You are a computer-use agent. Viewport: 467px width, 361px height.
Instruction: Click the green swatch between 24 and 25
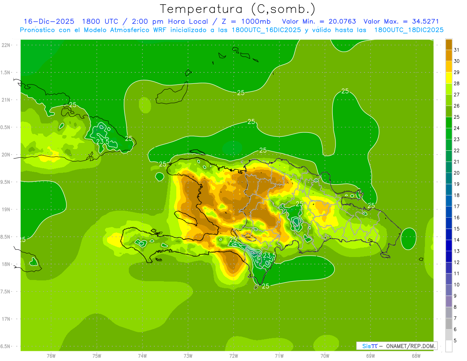point(449,123)
